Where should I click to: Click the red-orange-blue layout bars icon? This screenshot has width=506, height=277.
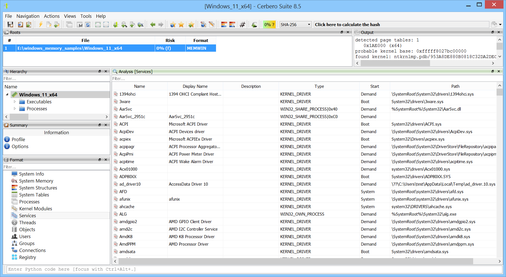(x=224, y=24)
